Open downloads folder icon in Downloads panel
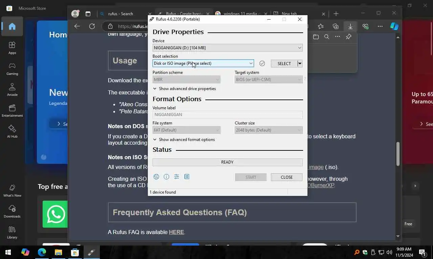 coord(316,37)
